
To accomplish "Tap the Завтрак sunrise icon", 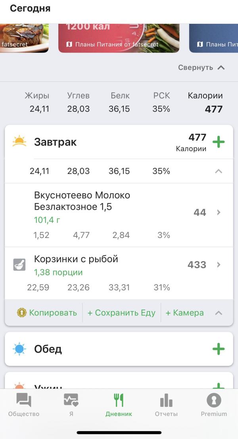I will [x=19, y=141].
